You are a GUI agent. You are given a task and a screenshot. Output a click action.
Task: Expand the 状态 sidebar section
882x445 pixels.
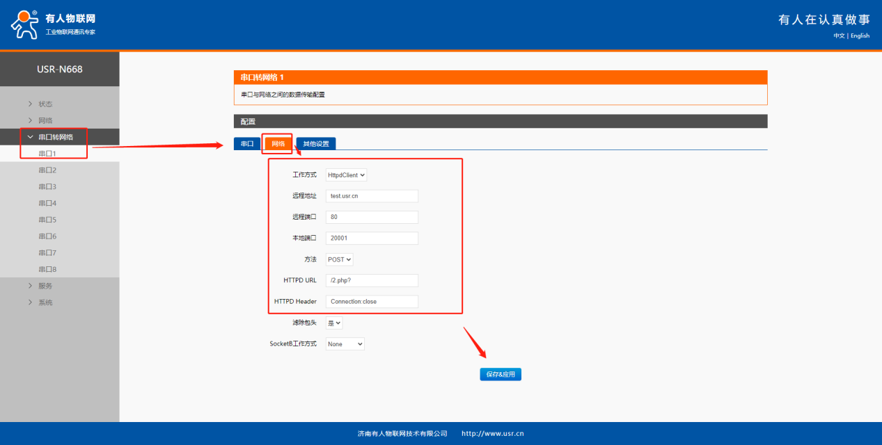point(45,104)
